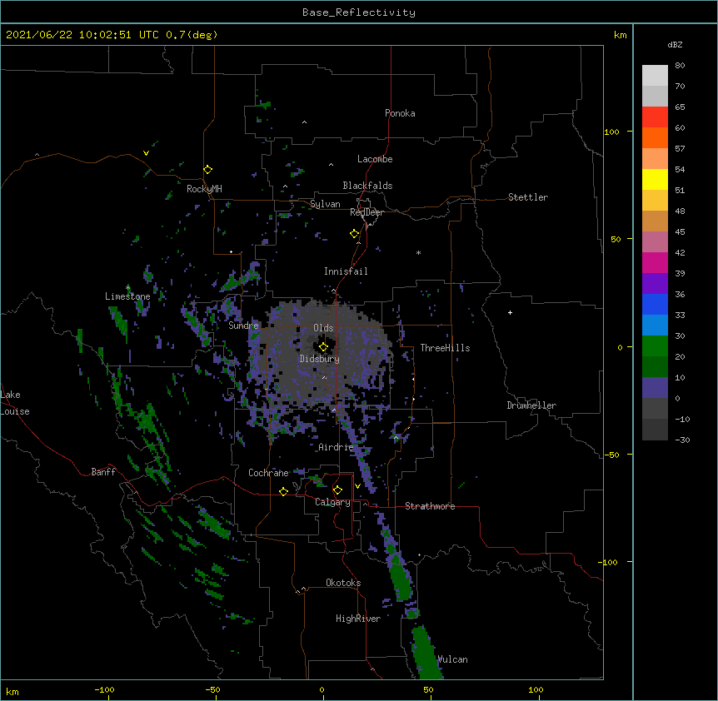Click the asterisk marker above Limestone label
This screenshot has height=701, width=718.
pyautogui.click(x=128, y=288)
